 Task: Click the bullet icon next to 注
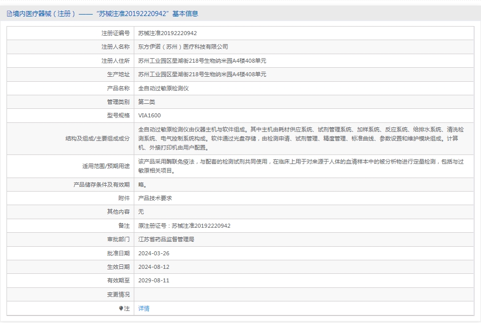point(121,308)
